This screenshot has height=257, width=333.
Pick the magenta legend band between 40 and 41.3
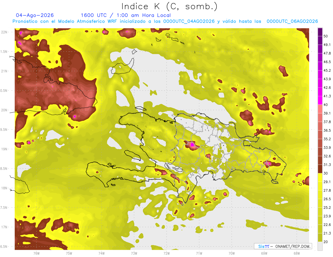click(320, 100)
